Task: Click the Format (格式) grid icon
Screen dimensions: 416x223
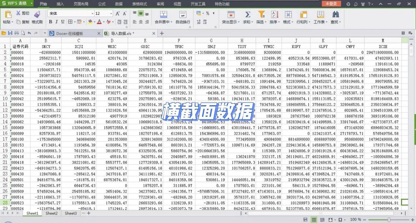Action: coord(288,14)
